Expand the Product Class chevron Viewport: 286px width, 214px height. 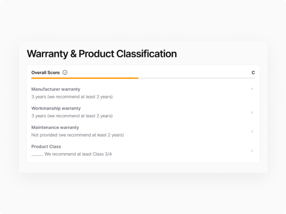tap(252, 150)
